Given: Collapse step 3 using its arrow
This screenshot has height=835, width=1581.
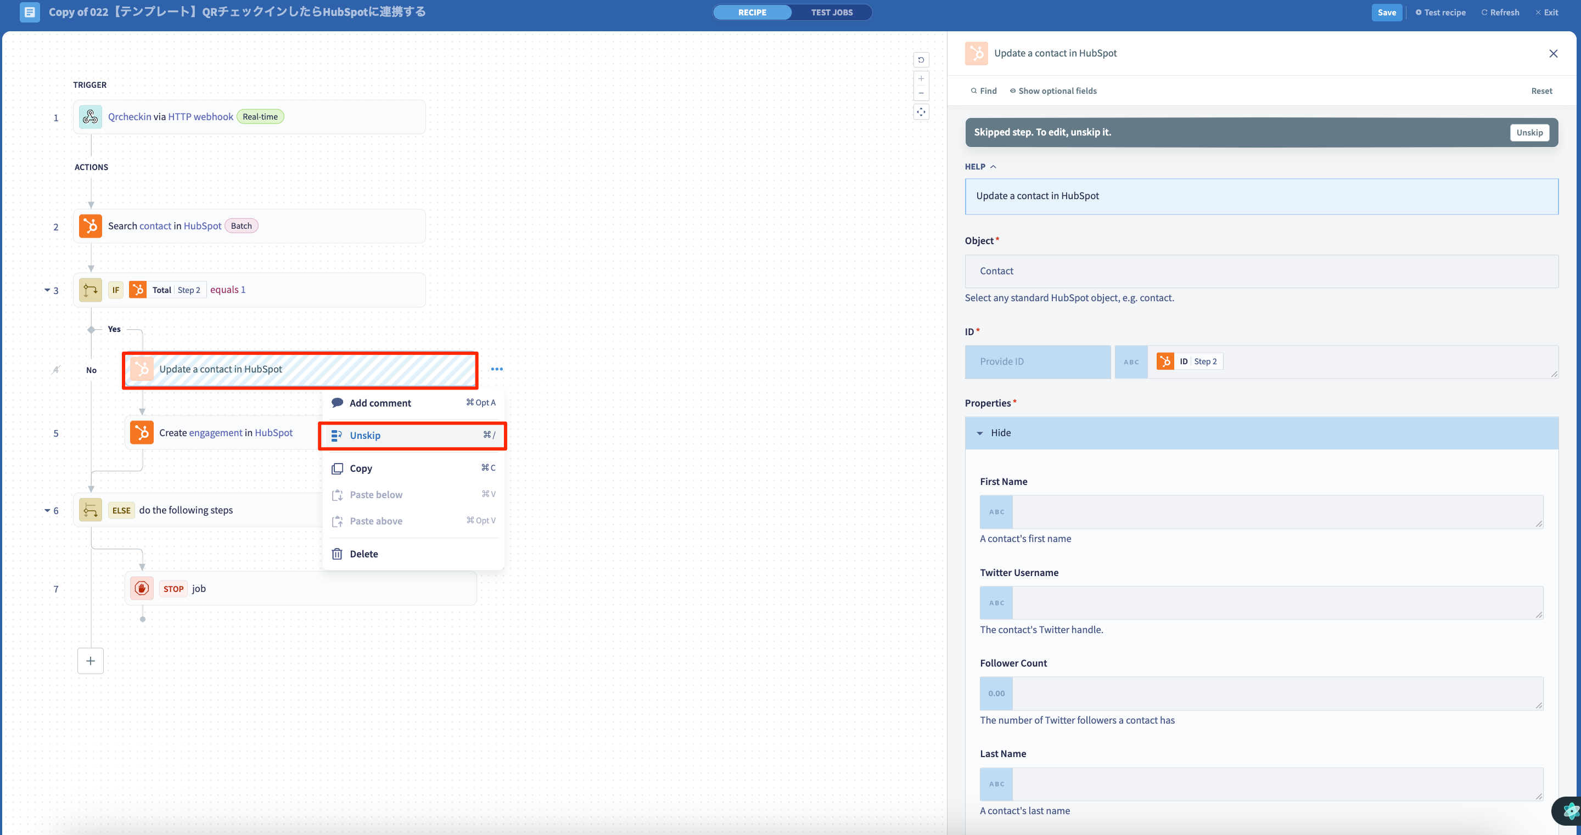Looking at the screenshot, I should tap(47, 290).
